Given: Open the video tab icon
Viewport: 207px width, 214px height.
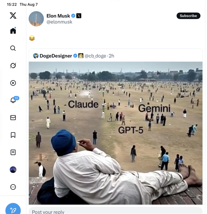Looking at the screenshot, I should tap(13, 83).
